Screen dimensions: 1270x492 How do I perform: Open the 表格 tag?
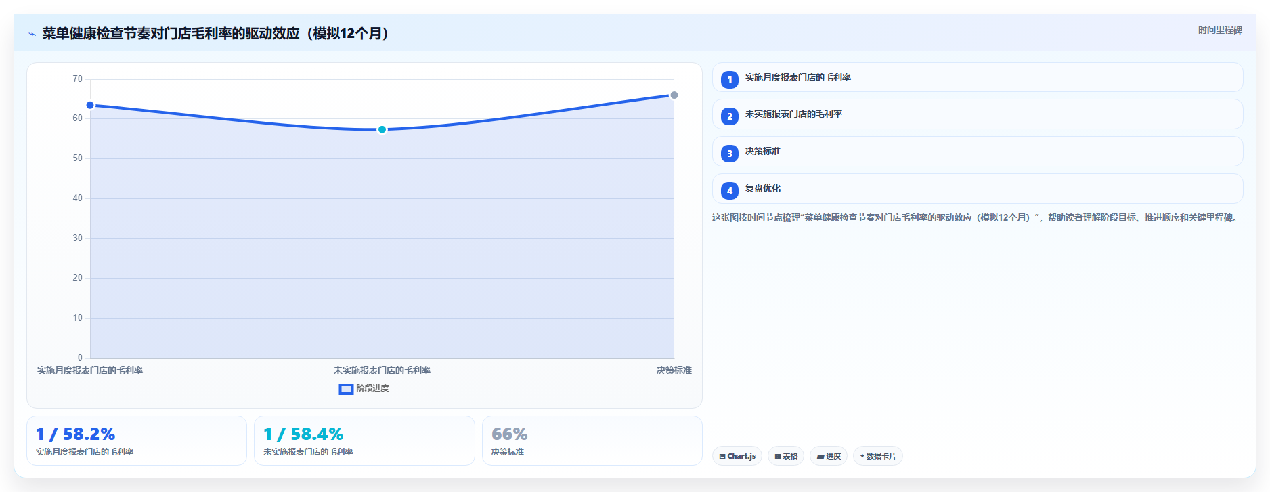coord(786,456)
